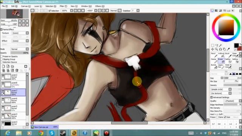Open the Selection menu
This screenshot has width=242, height=136.
[51, 6]
